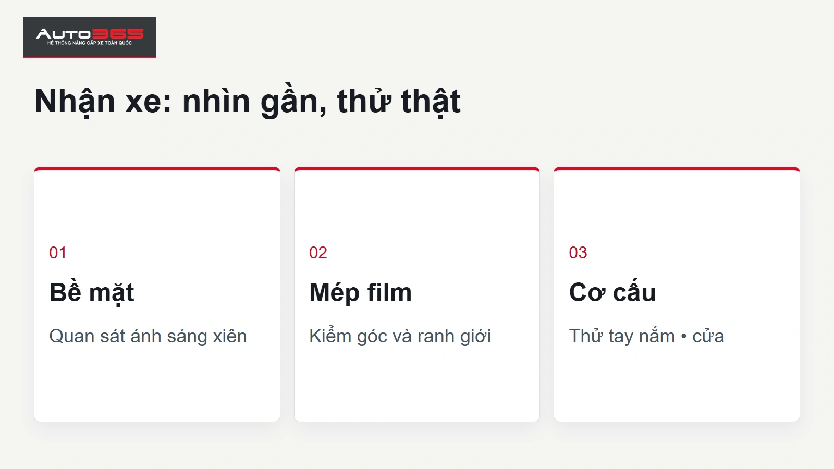Viewport: 834px width, 469px height.
Task: Click the number 01 label
Action: [58, 253]
